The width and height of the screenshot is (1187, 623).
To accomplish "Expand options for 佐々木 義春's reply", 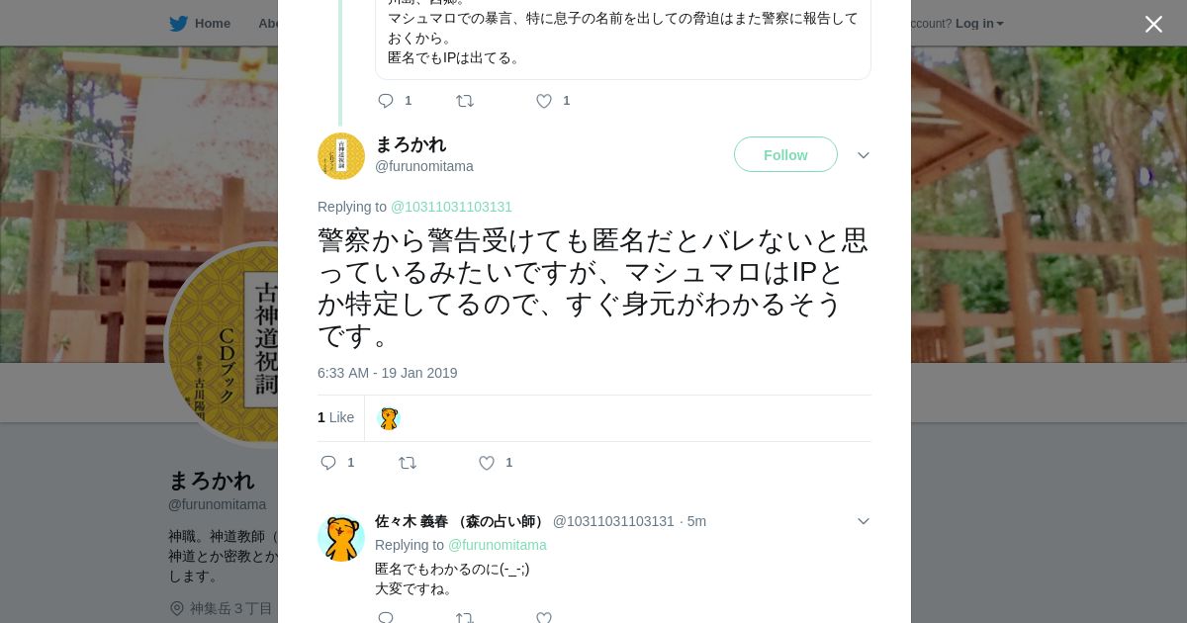I will click(x=864, y=521).
